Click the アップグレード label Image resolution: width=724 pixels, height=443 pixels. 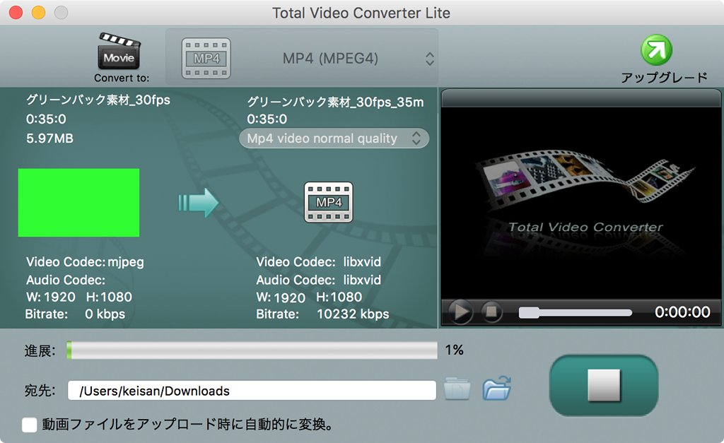click(664, 77)
